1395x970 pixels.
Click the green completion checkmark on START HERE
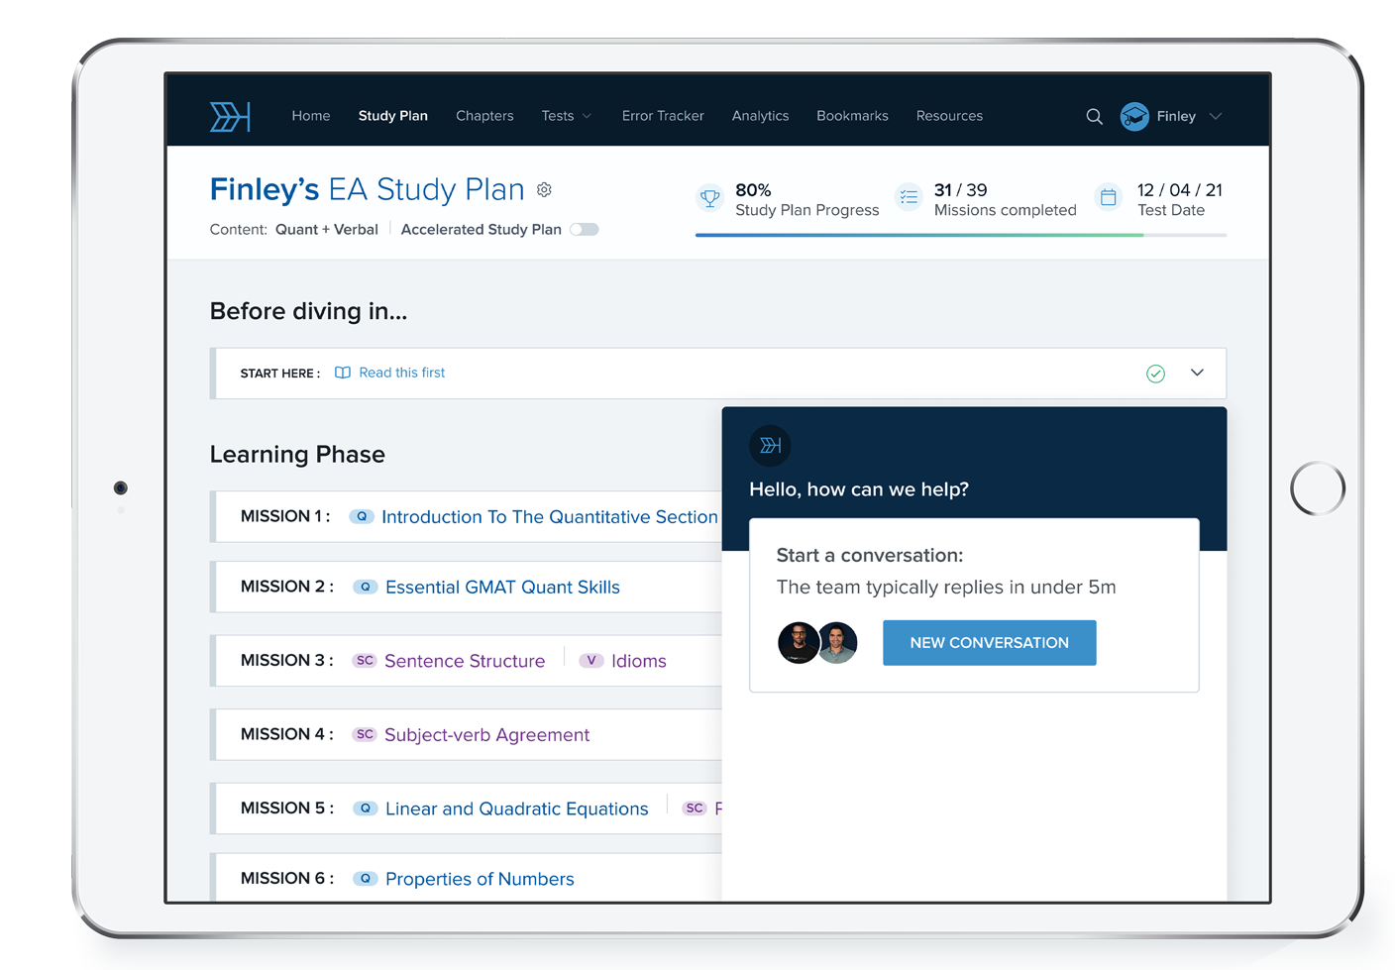[x=1155, y=373]
